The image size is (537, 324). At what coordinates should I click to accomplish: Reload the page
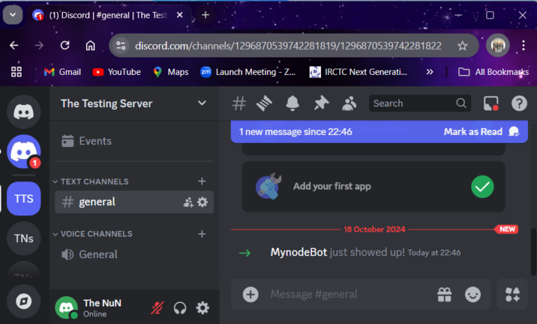click(x=65, y=45)
